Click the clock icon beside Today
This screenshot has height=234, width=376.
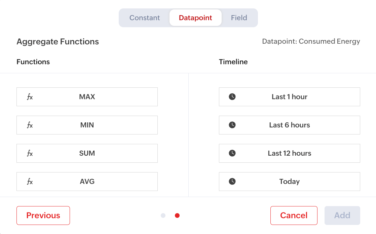pyautogui.click(x=232, y=182)
